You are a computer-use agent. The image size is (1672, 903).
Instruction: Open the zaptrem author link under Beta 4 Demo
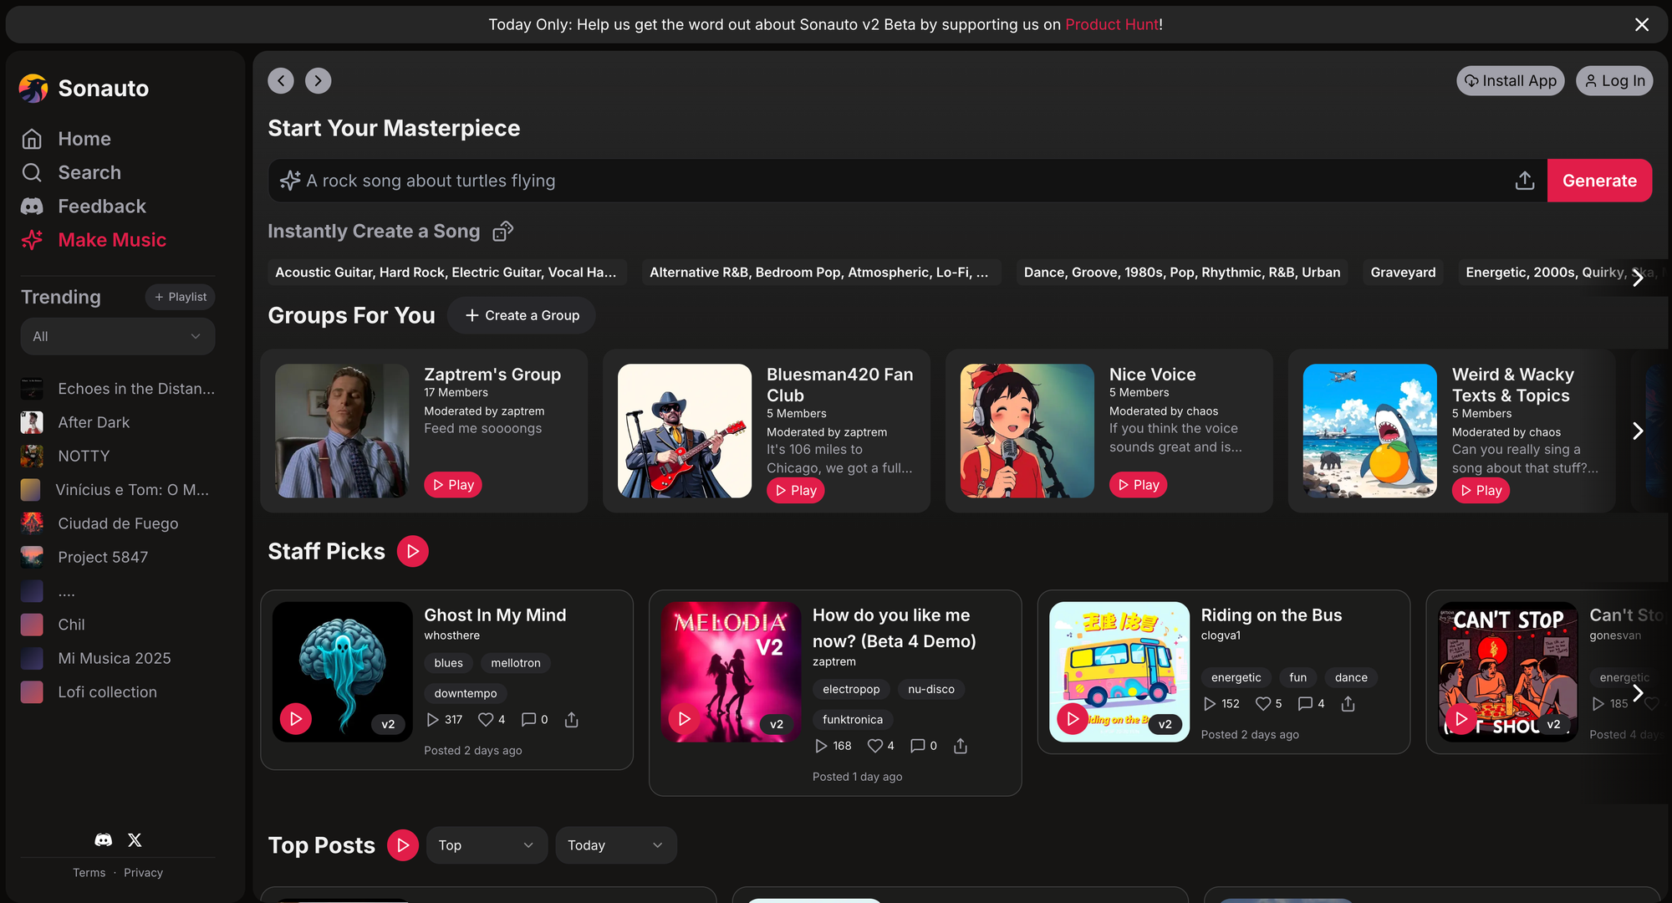click(x=834, y=661)
